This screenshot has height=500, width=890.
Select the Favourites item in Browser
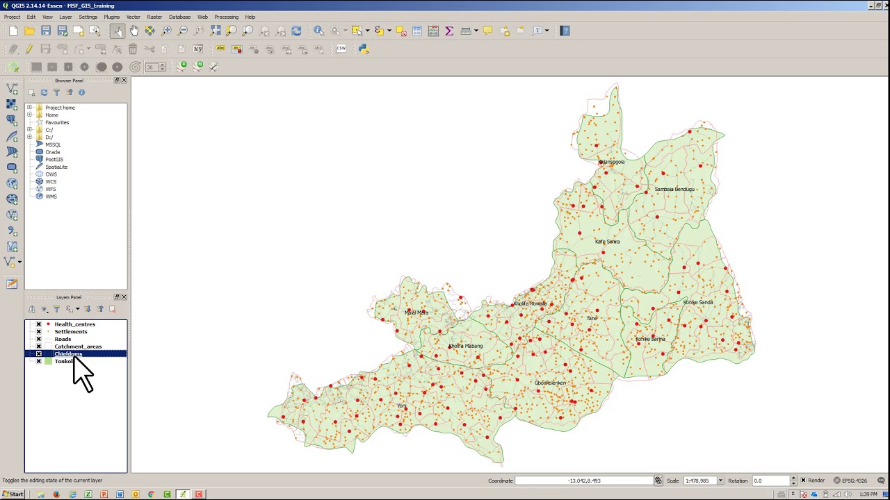click(57, 123)
